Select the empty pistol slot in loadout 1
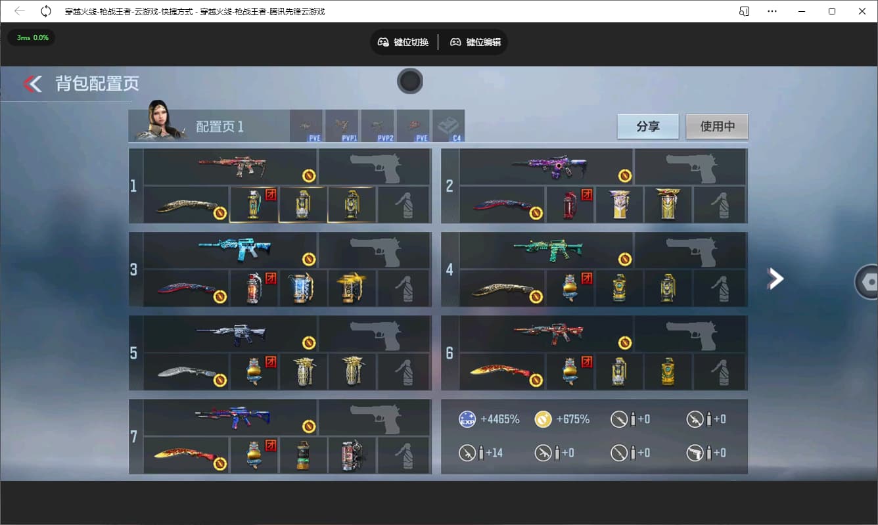Screen dimensions: 878x525 pyautogui.click(x=374, y=167)
